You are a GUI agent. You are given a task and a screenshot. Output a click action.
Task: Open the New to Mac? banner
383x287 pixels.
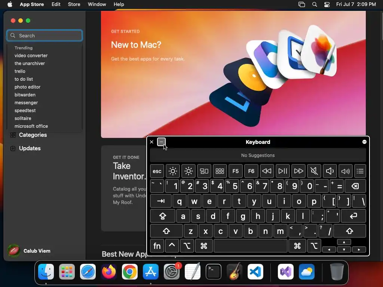[x=233, y=74]
